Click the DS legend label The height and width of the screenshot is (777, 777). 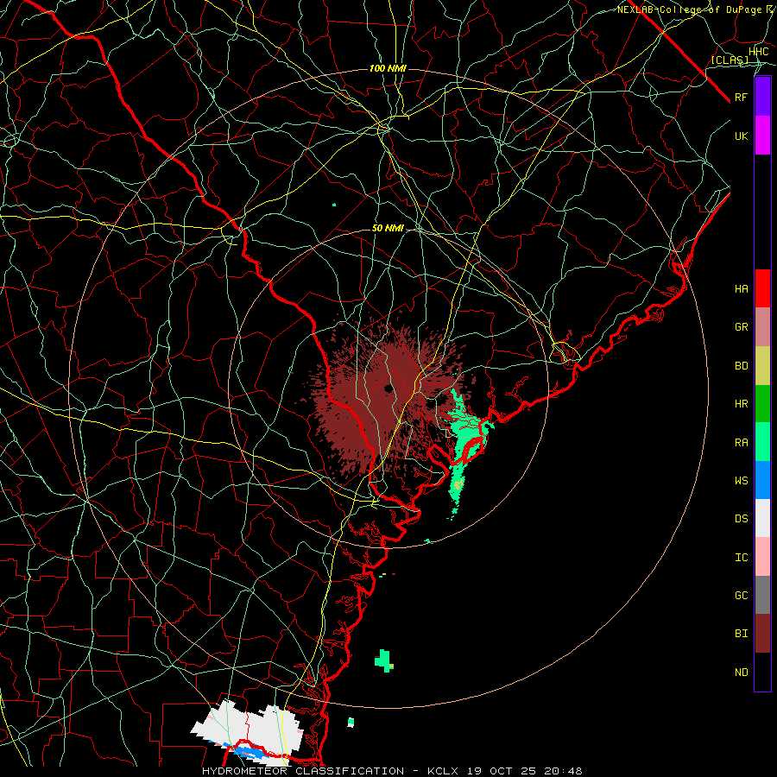[741, 519]
